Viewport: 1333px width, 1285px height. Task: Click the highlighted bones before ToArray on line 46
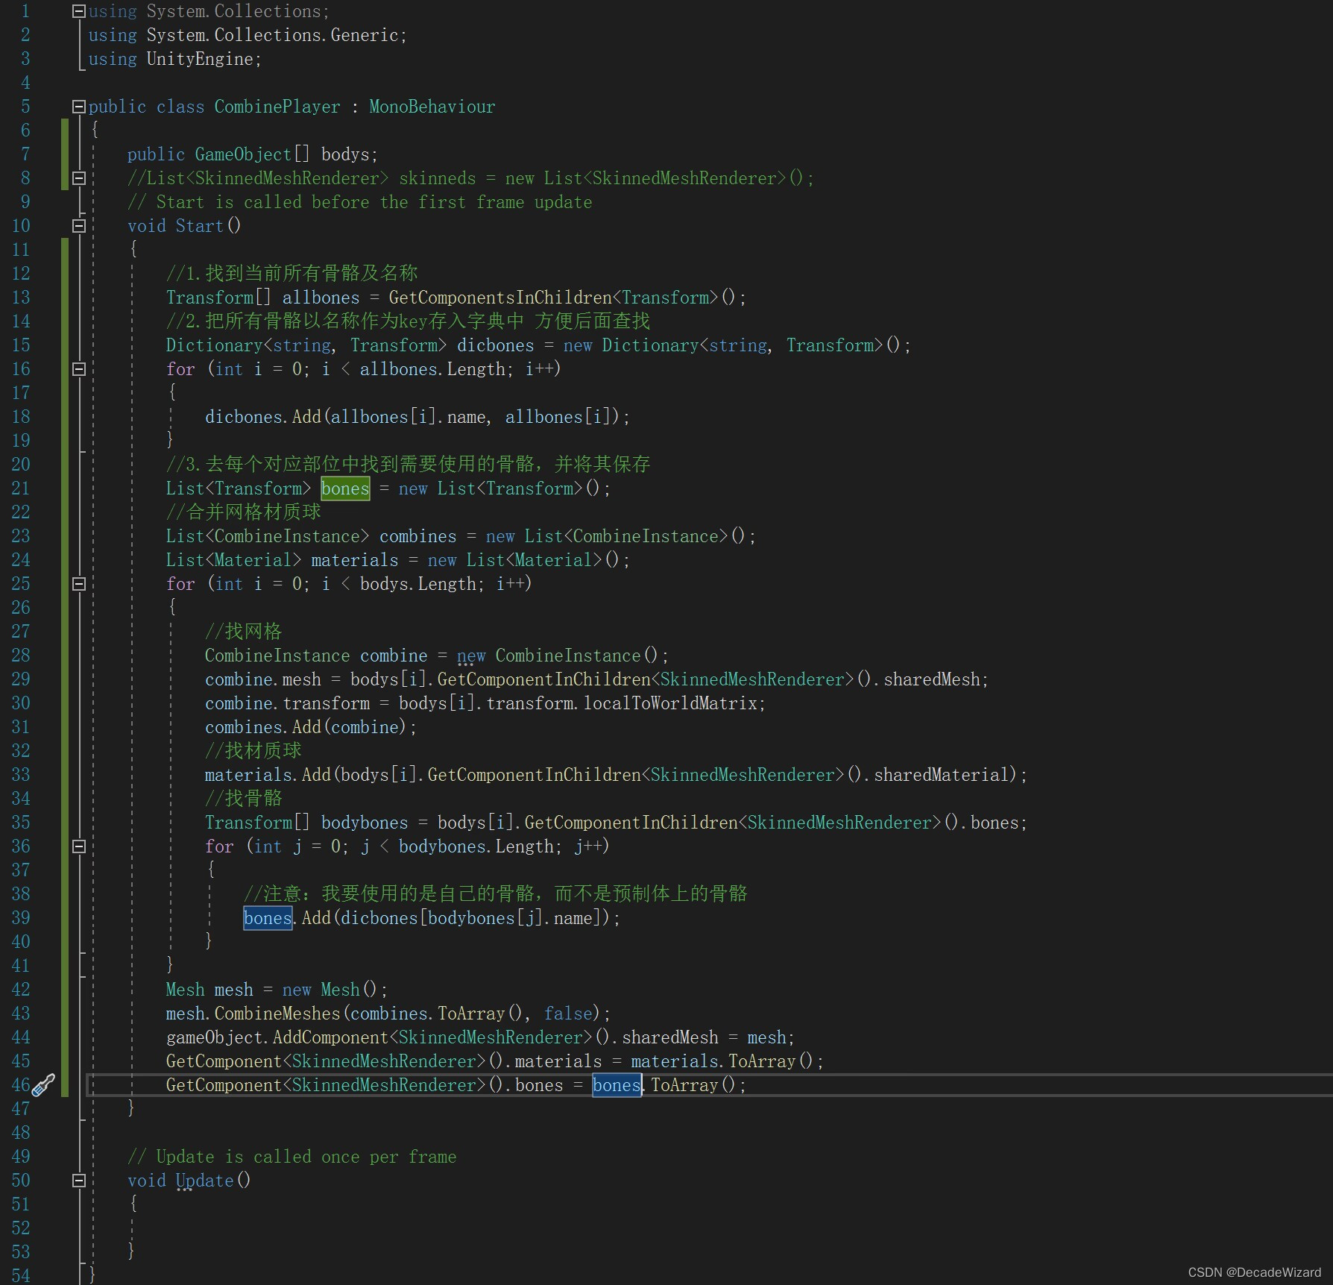[x=617, y=1085]
